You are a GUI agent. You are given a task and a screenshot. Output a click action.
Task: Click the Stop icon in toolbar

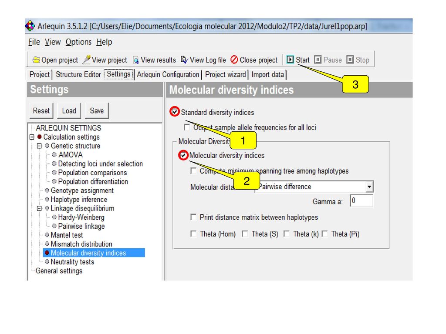[350, 60]
